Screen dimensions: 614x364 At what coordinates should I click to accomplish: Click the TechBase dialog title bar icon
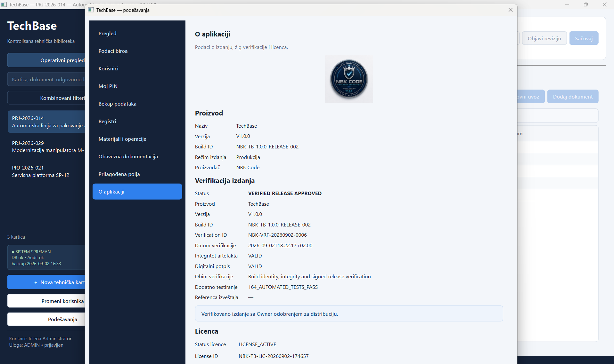pyautogui.click(x=91, y=10)
